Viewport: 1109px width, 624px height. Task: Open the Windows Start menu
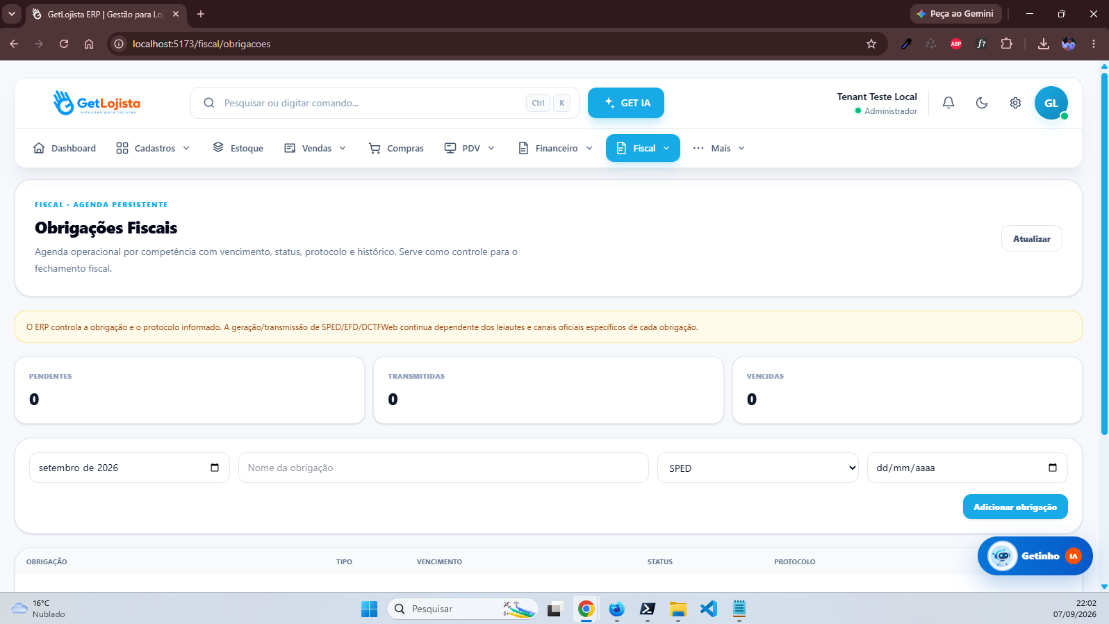[369, 609]
